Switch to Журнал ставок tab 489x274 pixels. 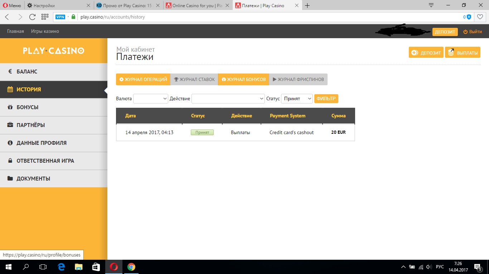tap(194, 79)
